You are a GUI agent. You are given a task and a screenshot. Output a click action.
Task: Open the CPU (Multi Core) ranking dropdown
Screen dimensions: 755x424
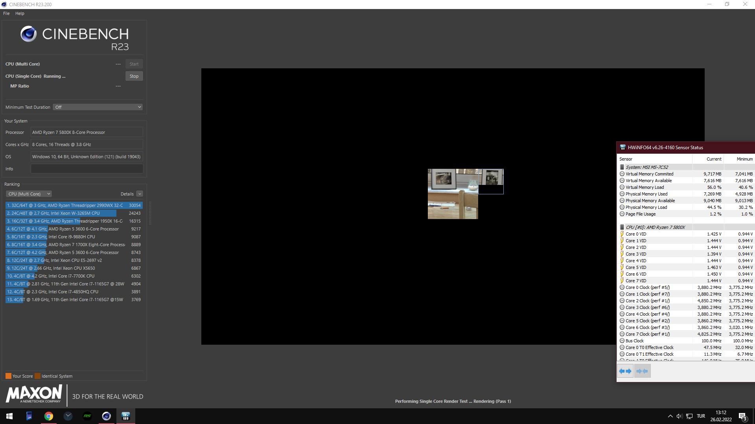coord(29,194)
